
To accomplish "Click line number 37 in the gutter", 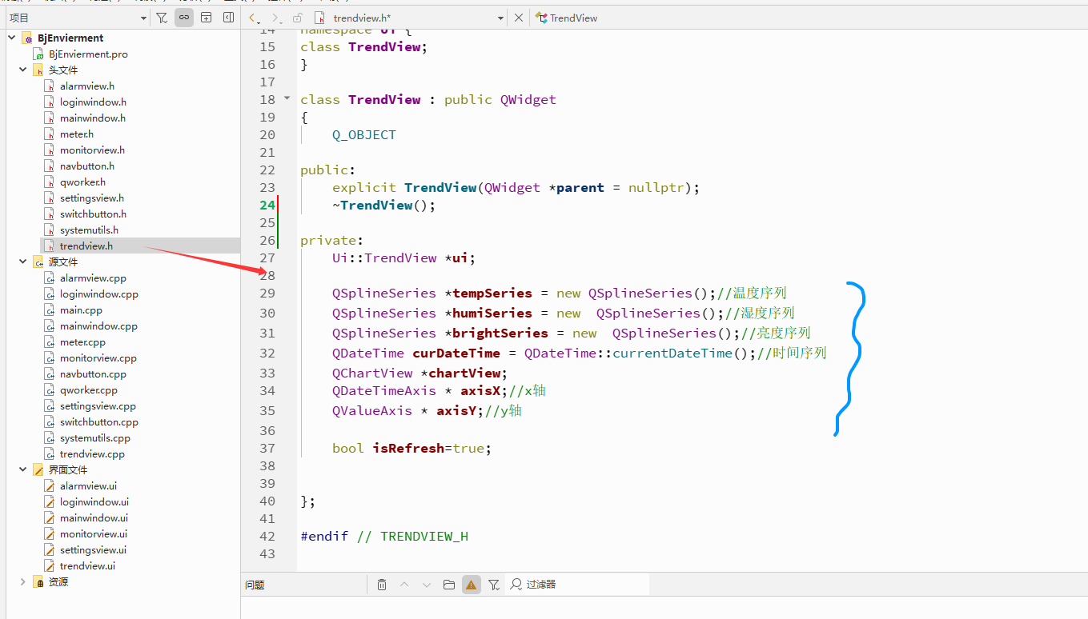I will coord(267,448).
